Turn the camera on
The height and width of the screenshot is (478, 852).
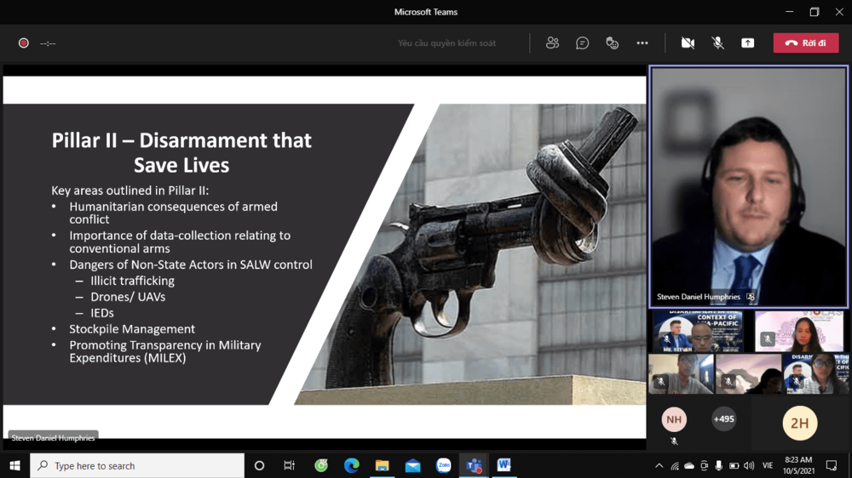coord(688,43)
